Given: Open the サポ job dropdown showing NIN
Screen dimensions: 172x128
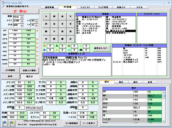Looking at the screenshot, I should [x=22, y=25].
